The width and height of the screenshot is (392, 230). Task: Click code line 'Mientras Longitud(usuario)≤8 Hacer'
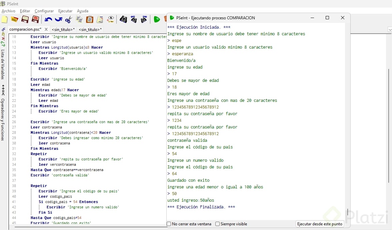point(67,47)
